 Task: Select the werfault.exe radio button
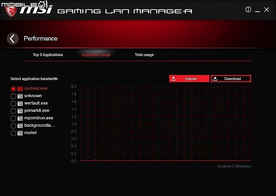(13, 103)
